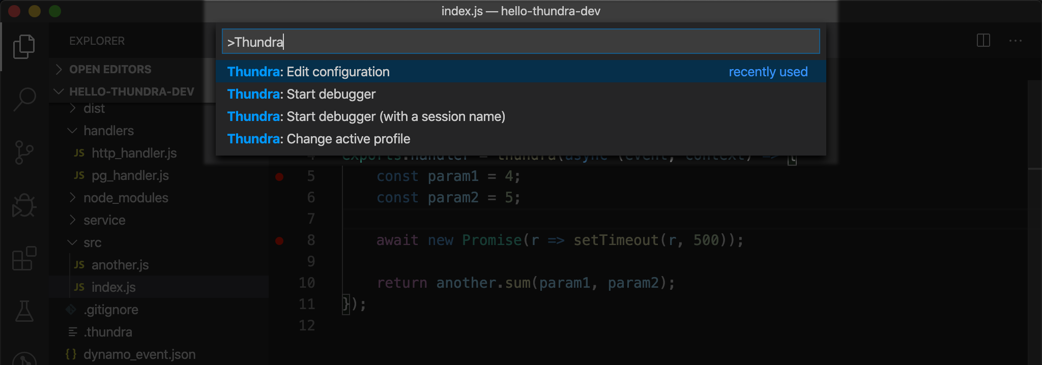The width and height of the screenshot is (1042, 365).
Task: Open the Search view icon
Action: [24, 99]
